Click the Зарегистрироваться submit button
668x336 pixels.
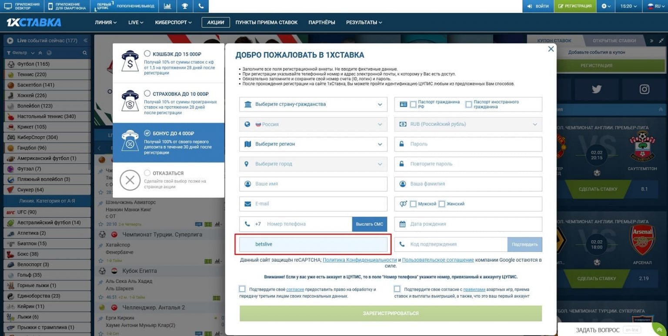[x=391, y=313]
